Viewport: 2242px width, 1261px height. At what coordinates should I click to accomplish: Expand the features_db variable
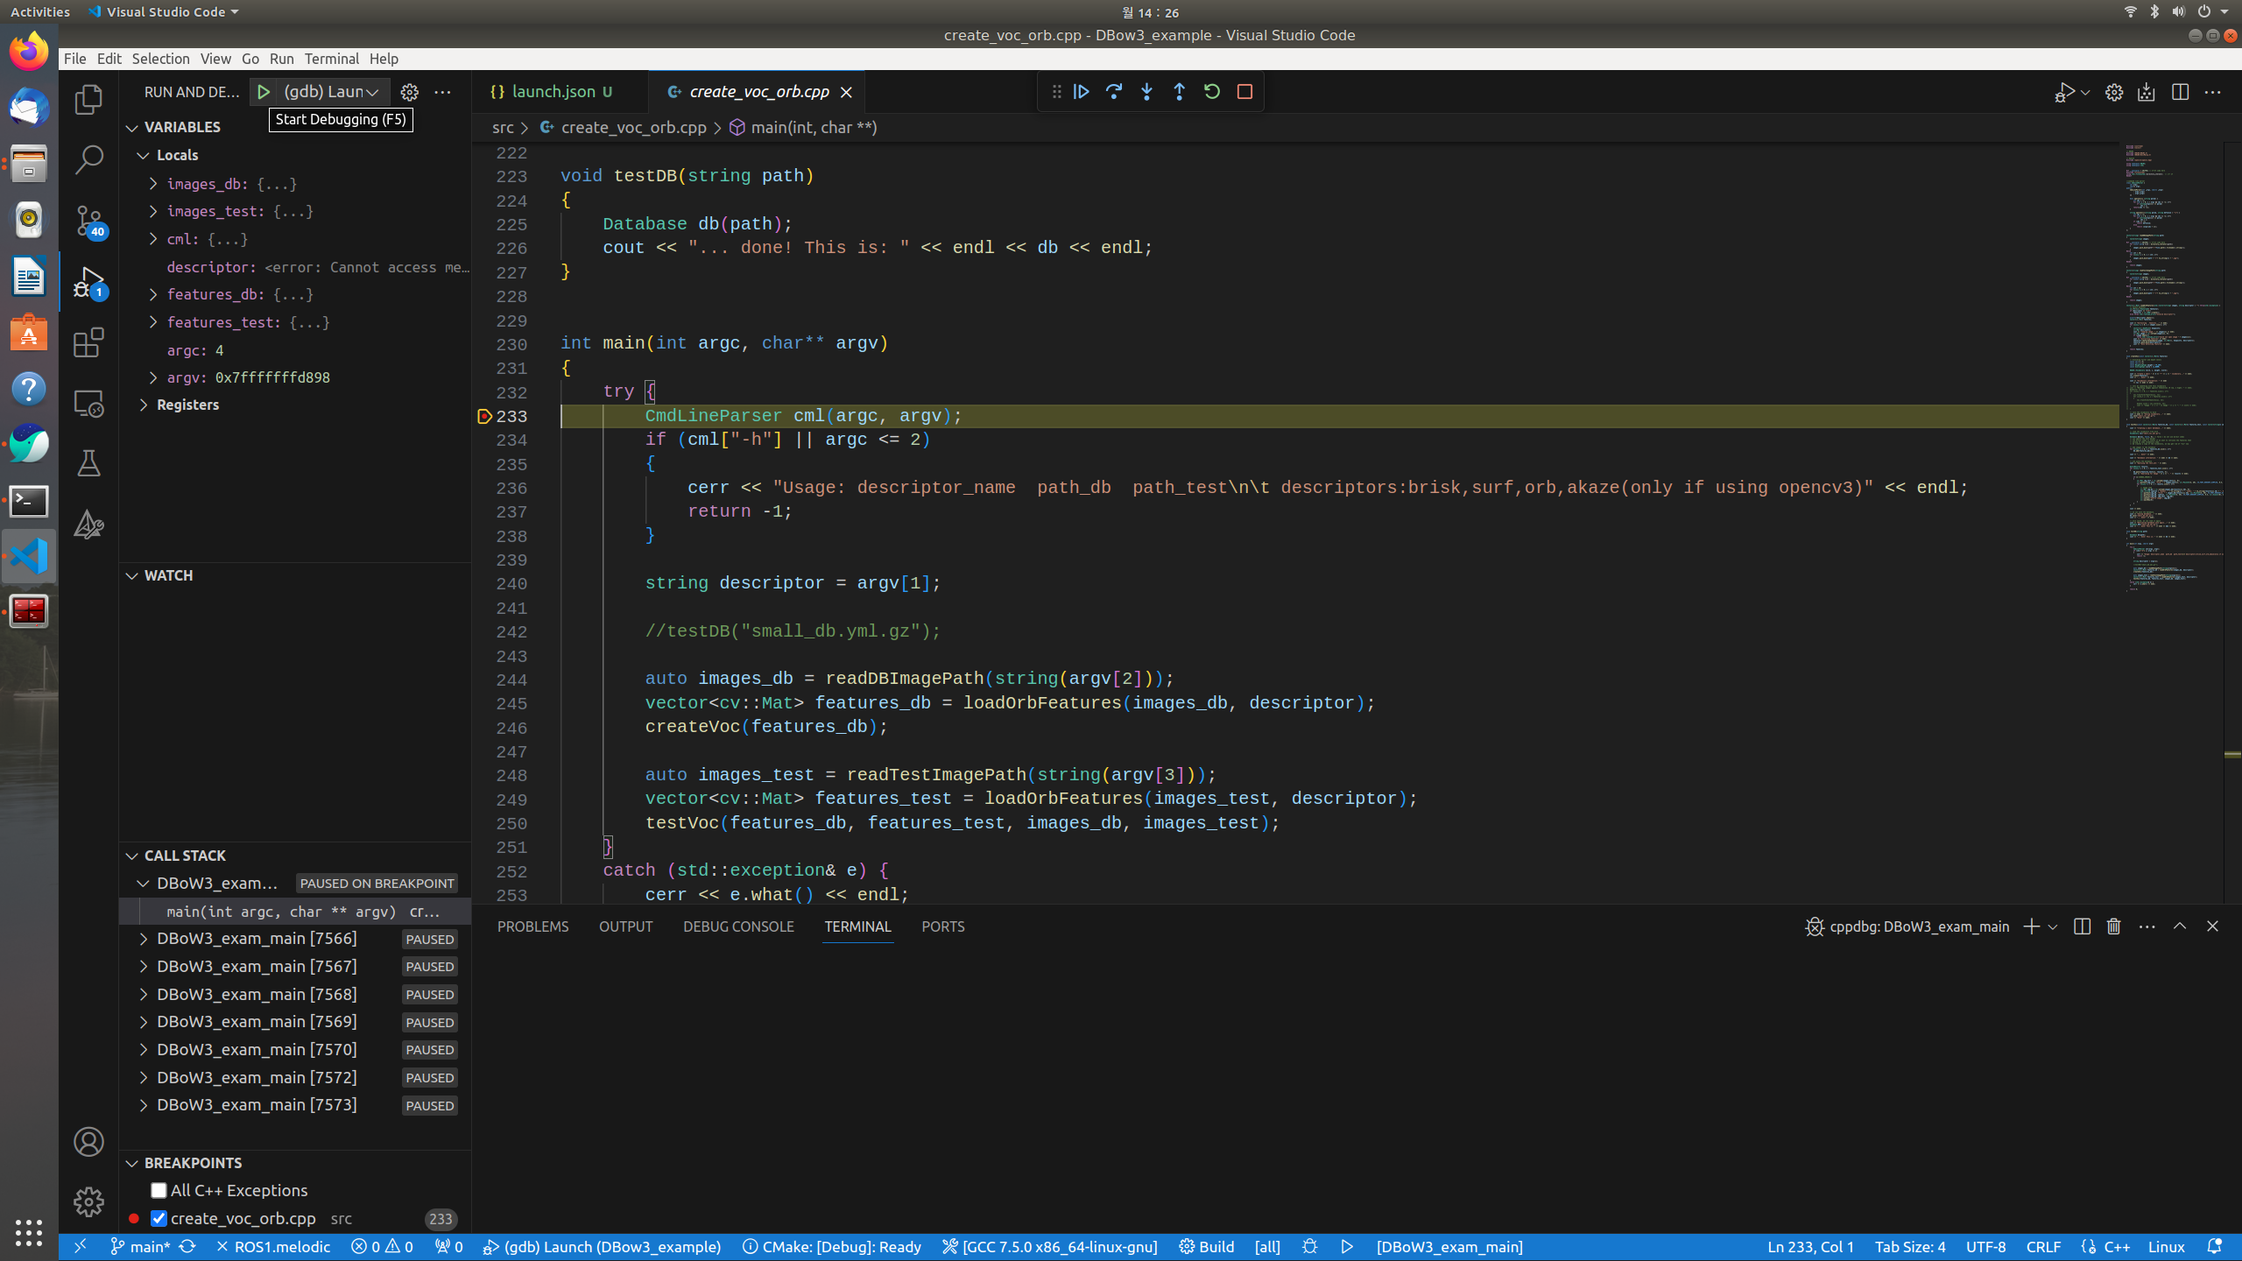tap(153, 294)
